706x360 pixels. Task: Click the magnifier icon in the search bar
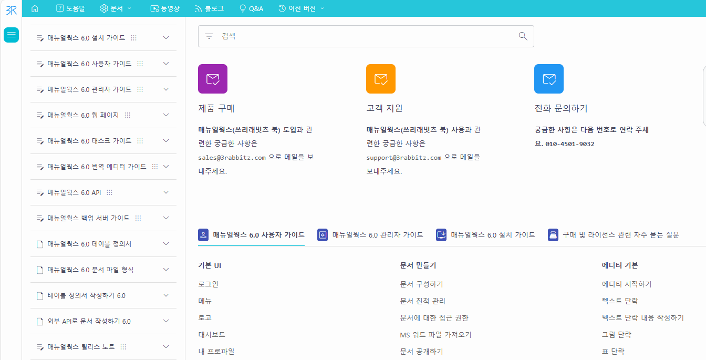tap(523, 36)
